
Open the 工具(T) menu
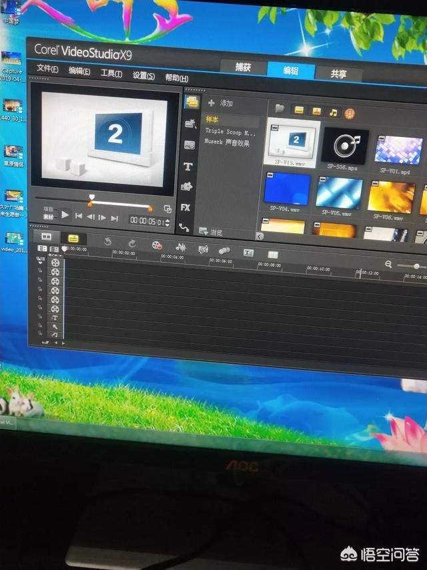[x=111, y=74]
